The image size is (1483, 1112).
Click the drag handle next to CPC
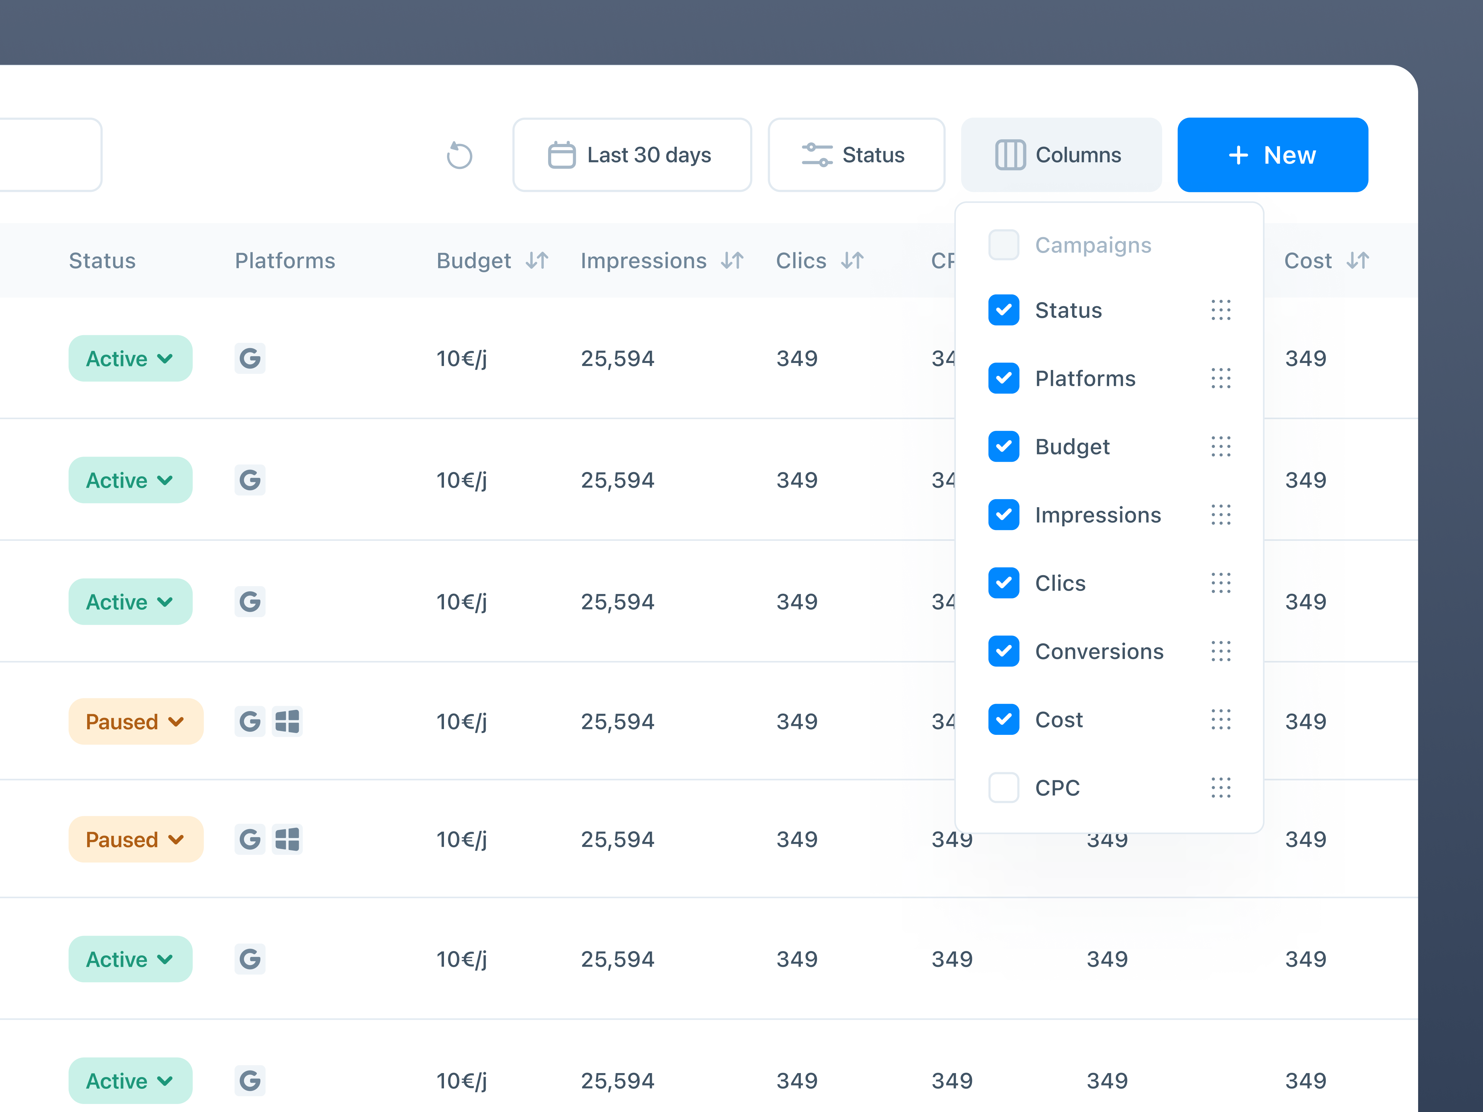1222,788
